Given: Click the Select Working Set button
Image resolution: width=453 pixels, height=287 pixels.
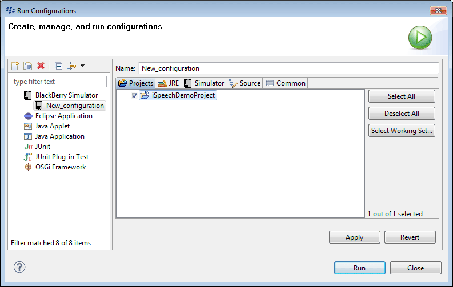Looking at the screenshot, I should pyautogui.click(x=402, y=131).
